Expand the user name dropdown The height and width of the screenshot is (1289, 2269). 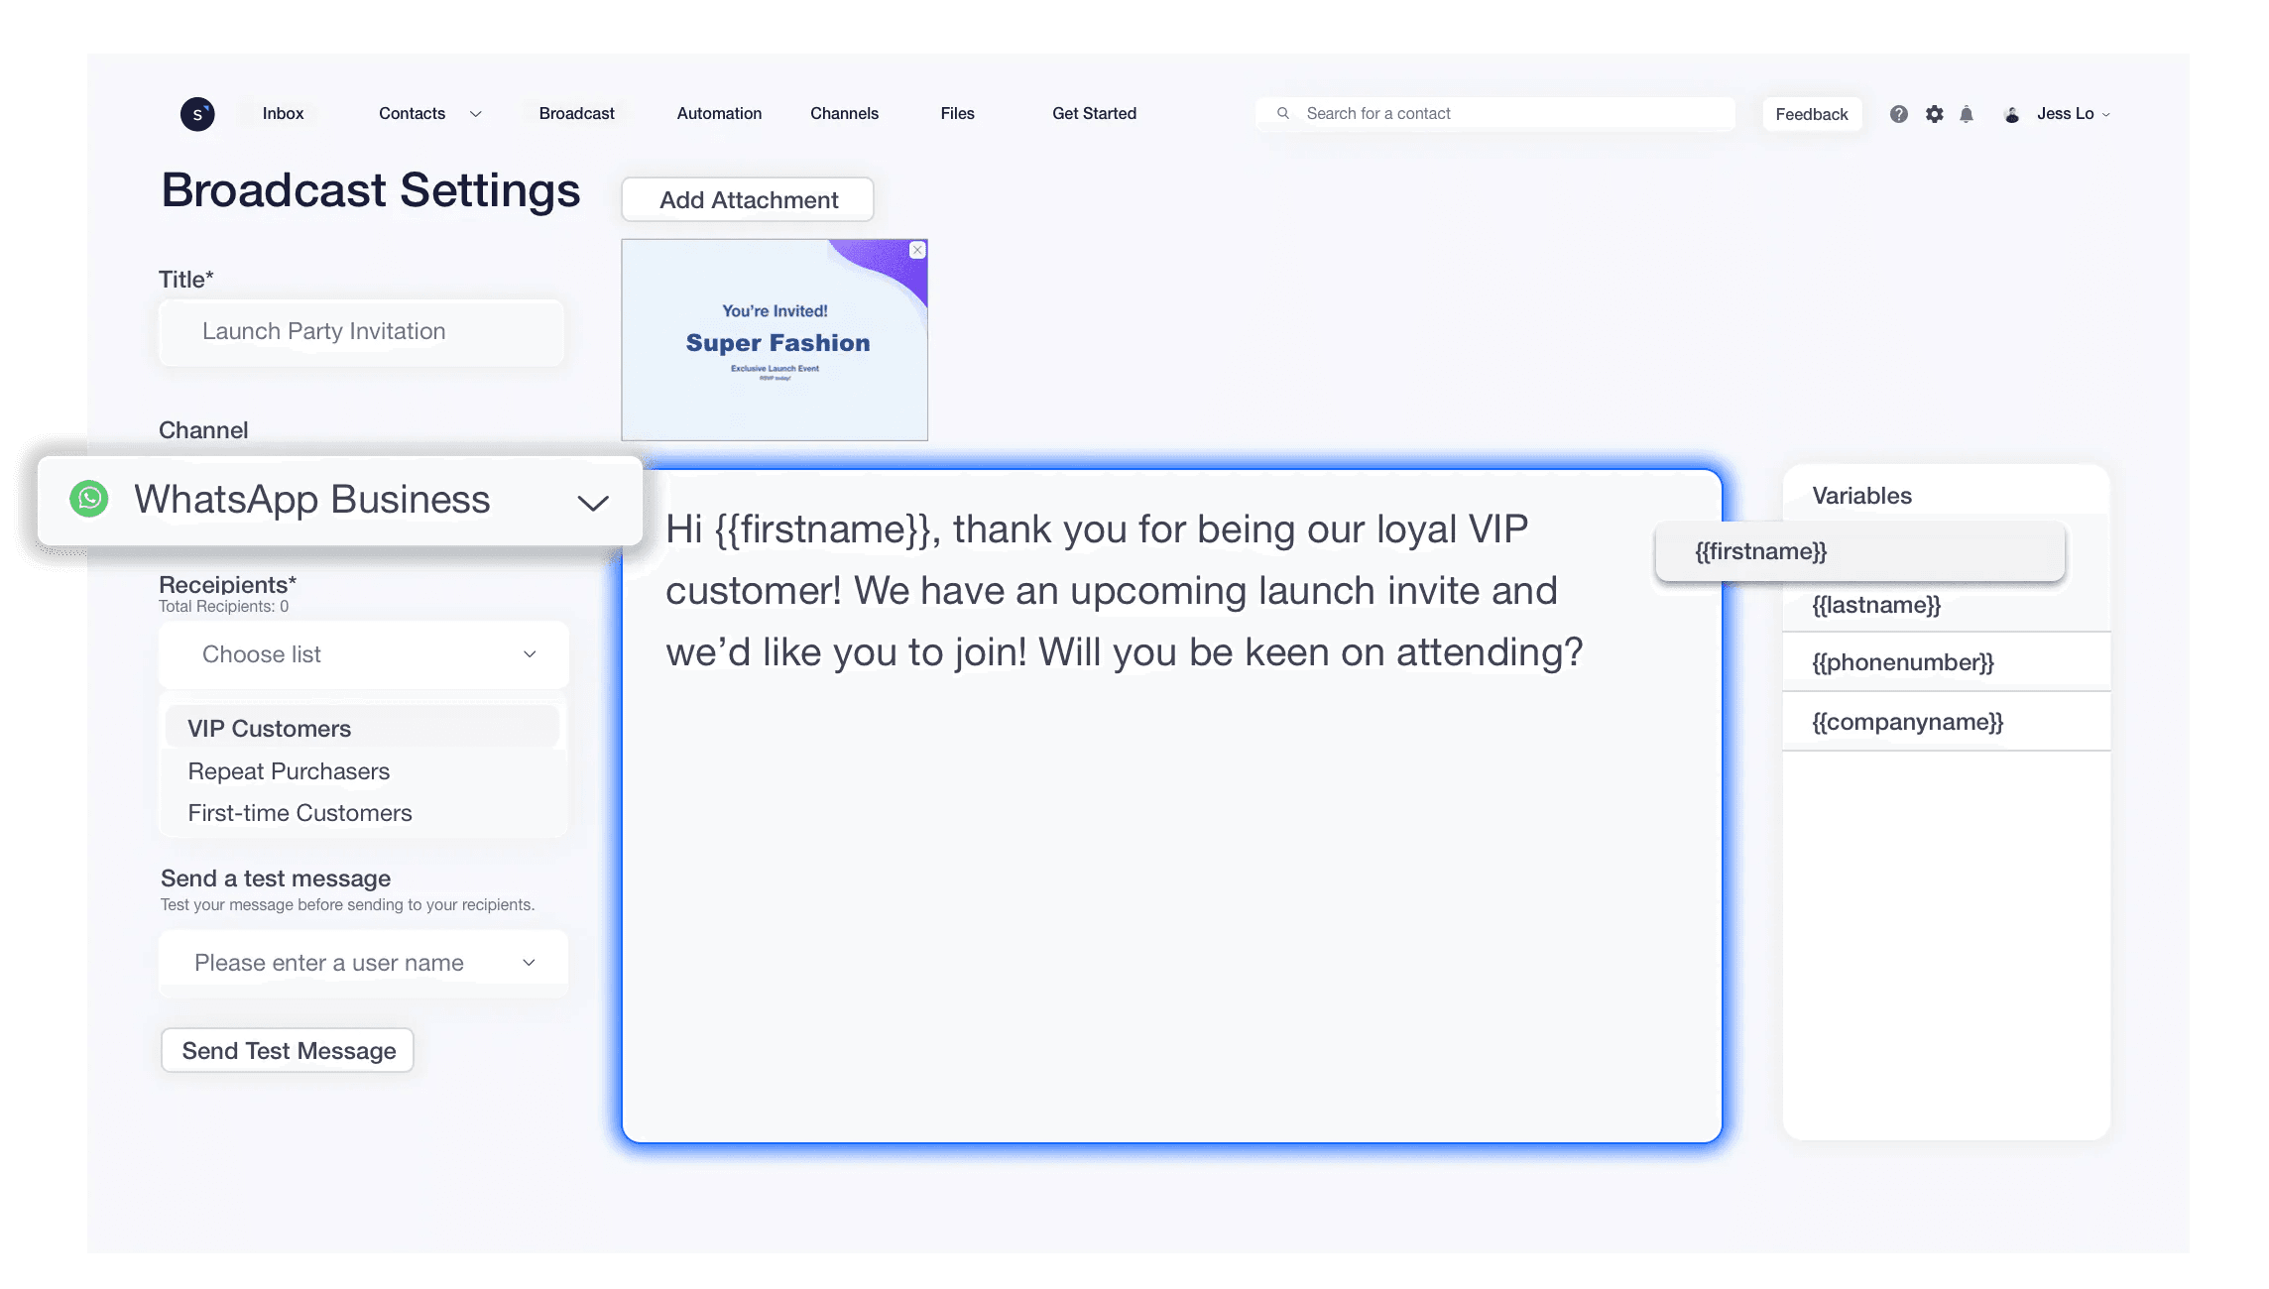click(x=530, y=963)
